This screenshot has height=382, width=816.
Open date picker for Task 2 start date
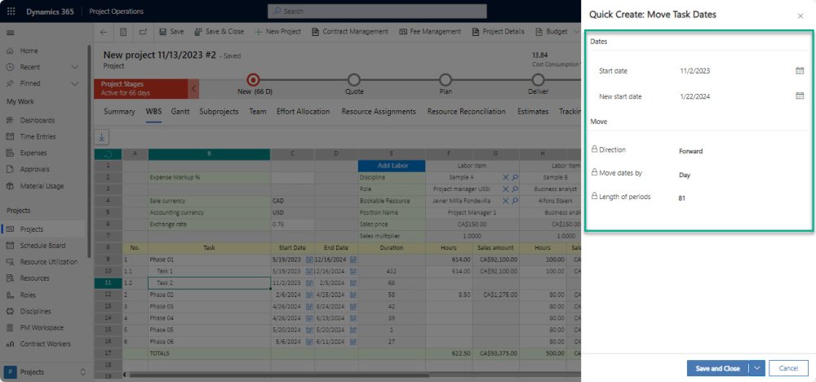pos(309,283)
